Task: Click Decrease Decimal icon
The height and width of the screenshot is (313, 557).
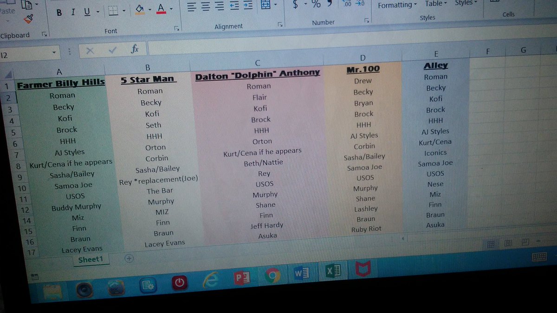Action: [361, 3]
